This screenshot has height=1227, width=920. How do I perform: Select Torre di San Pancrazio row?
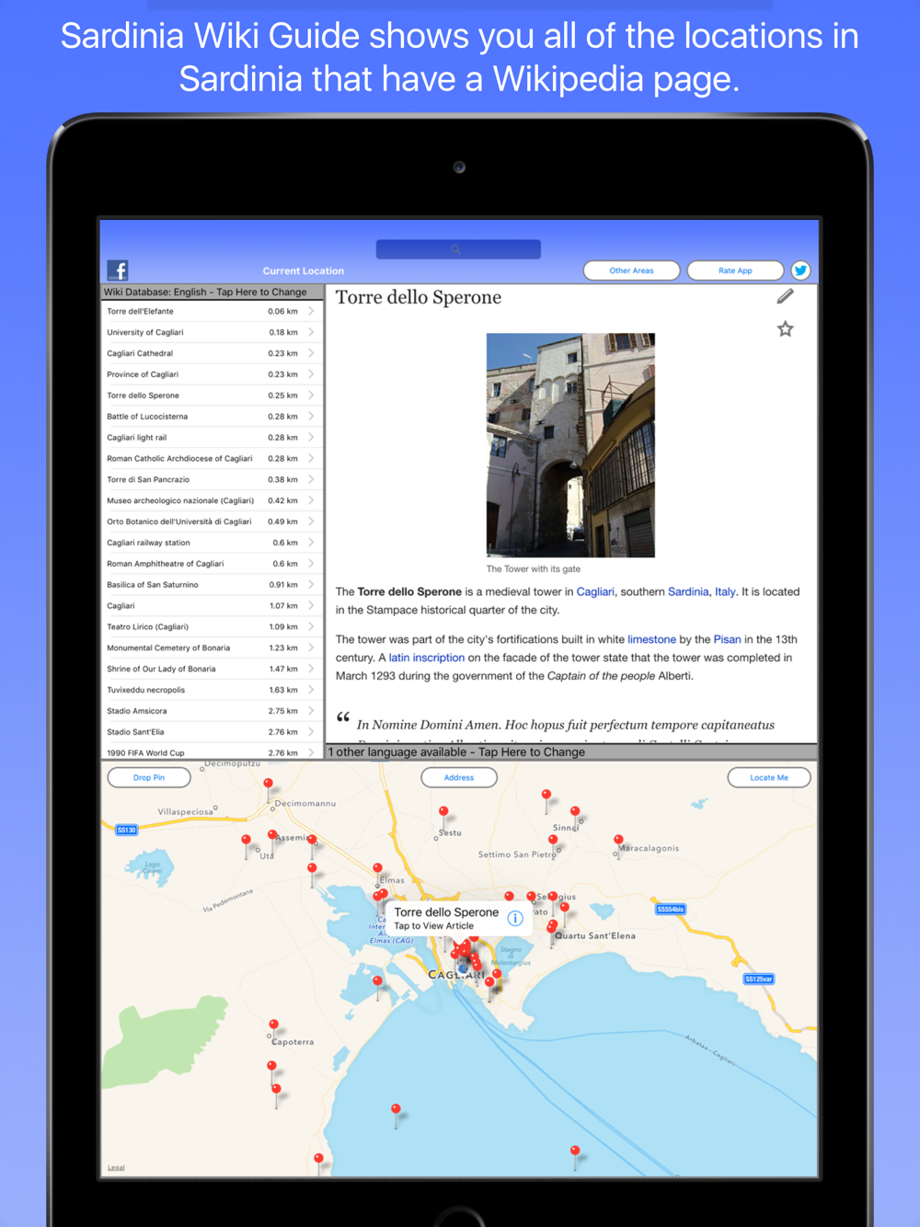tap(212, 479)
